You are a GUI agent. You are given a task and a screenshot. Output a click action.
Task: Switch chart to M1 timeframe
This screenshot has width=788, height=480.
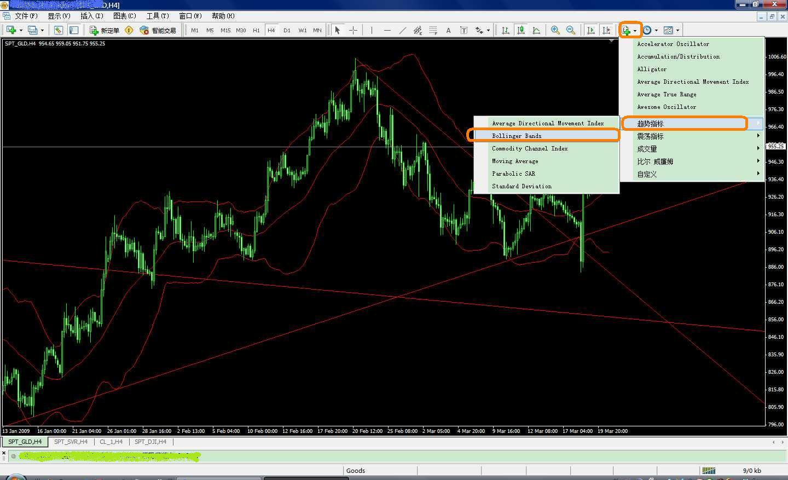coord(195,30)
